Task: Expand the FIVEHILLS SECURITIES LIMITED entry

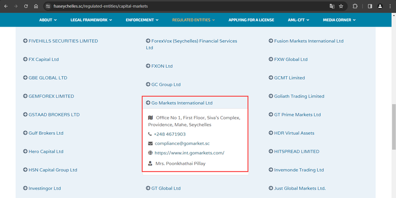Action: (60, 41)
